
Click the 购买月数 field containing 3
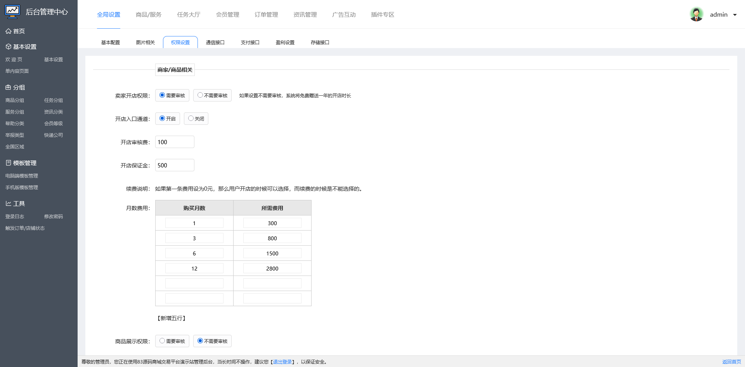pos(194,238)
